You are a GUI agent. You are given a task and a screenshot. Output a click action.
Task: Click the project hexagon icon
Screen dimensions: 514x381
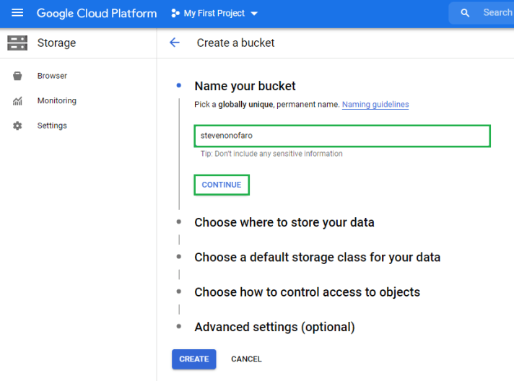(x=175, y=13)
